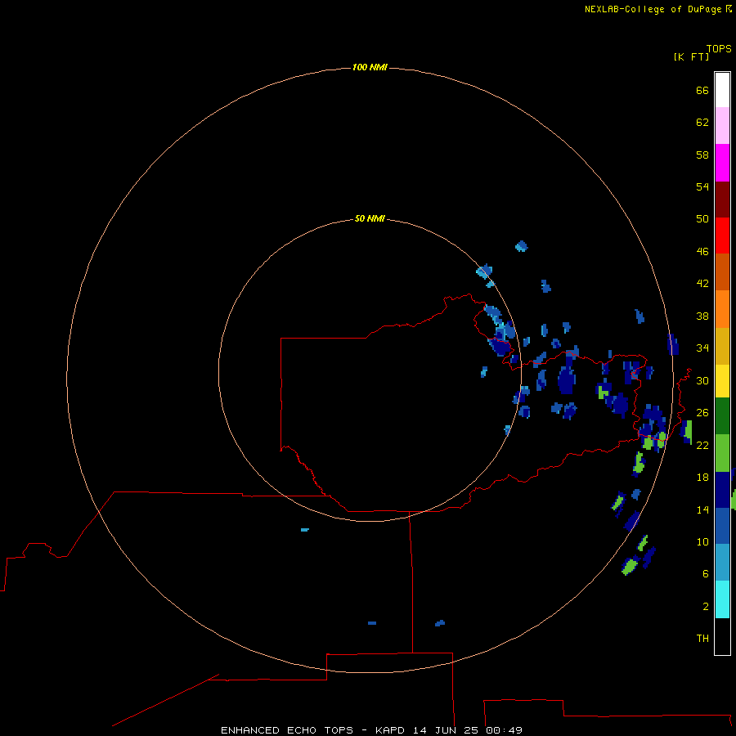
Task: Click the 14 legend value
Action: (702, 509)
